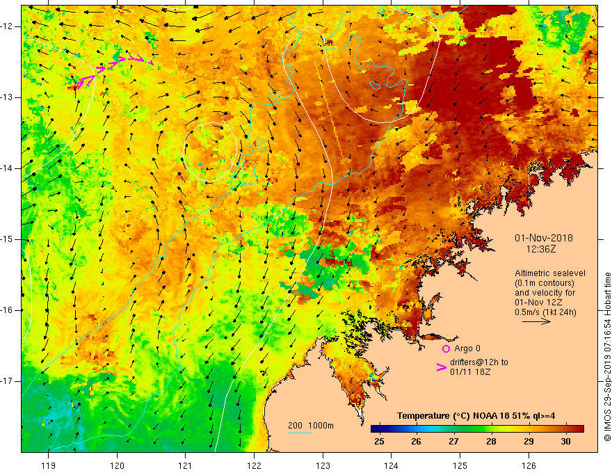Click the longitude axis label '122'
Image resolution: width=612 pixels, height=473 pixels.
(x=254, y=465)
